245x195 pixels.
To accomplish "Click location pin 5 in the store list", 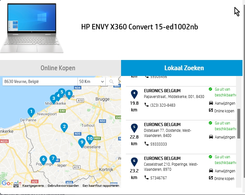I will (x=134, y=128).
